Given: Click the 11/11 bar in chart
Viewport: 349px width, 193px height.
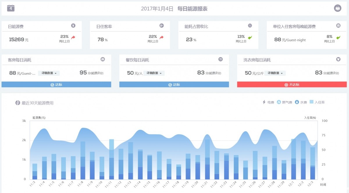Looking at the screenshot, I should [111, 159].
